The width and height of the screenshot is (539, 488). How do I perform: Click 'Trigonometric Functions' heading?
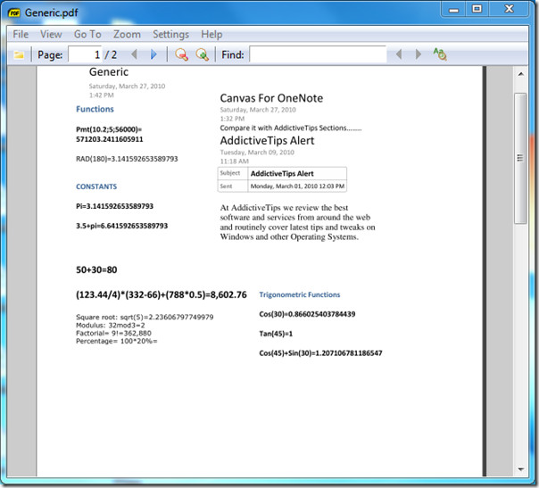point(300,294)
